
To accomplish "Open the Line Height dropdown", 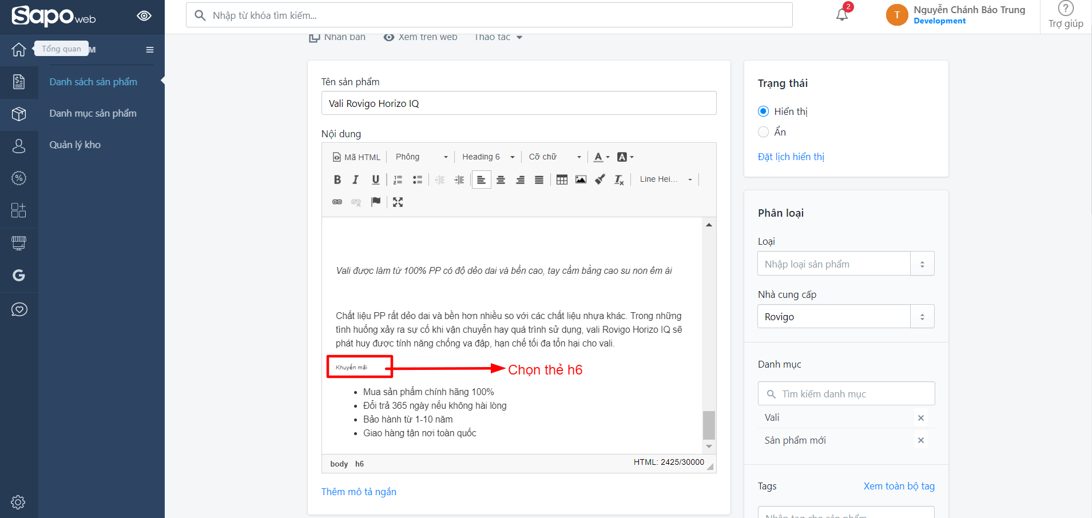I will [x=666, y=180].
